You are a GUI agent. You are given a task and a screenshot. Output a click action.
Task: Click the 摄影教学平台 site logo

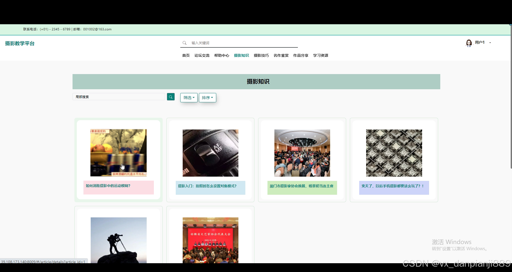[x=20, y=43]
